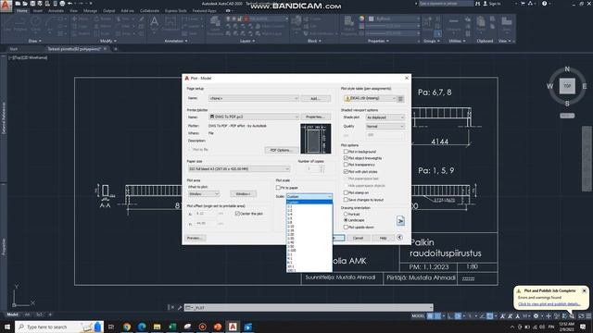The image size is (593, 333).
Task: Open the Page setup Name dropdown
Action: (253, 98)
